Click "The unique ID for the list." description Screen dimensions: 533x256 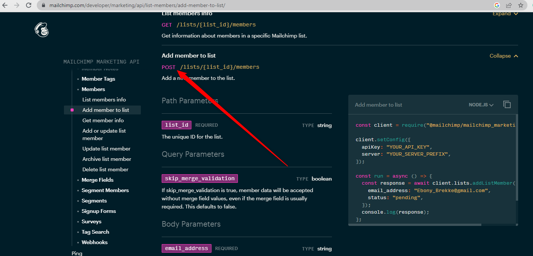(192, 137)
